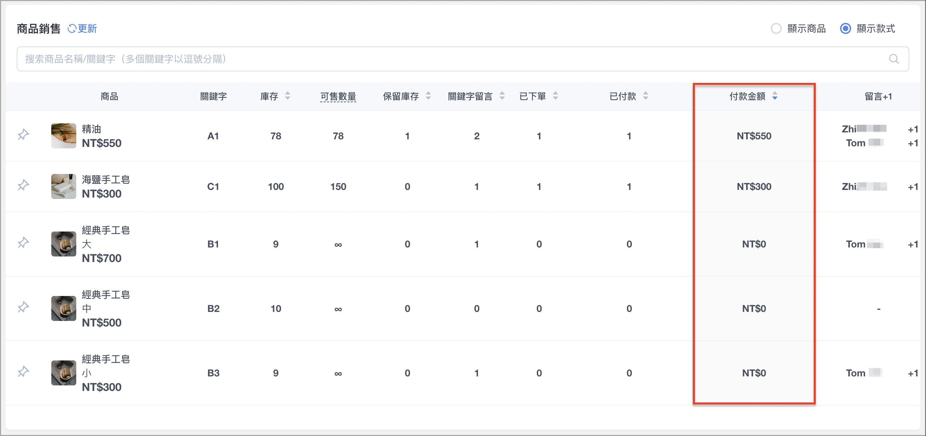The width and height of the screenshot is (926, 436).
Task: Open the 經典手工皂 小 thumbnail
Action: [x=64, y=373]
